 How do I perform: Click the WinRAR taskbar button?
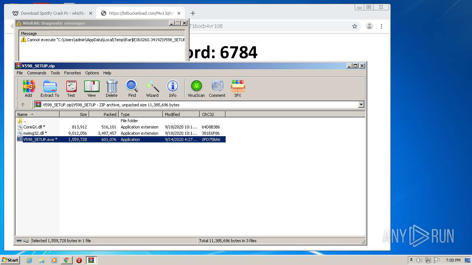click(91, 260)
